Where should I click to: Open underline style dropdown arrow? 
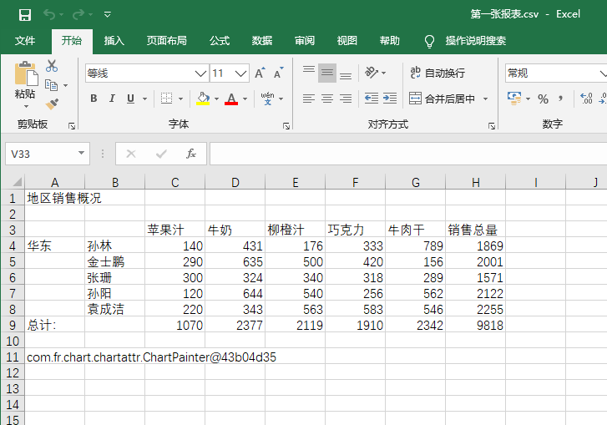click(144, 99)
